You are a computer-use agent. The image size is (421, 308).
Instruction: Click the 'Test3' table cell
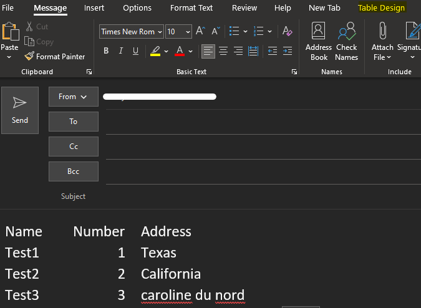point(22,295)
